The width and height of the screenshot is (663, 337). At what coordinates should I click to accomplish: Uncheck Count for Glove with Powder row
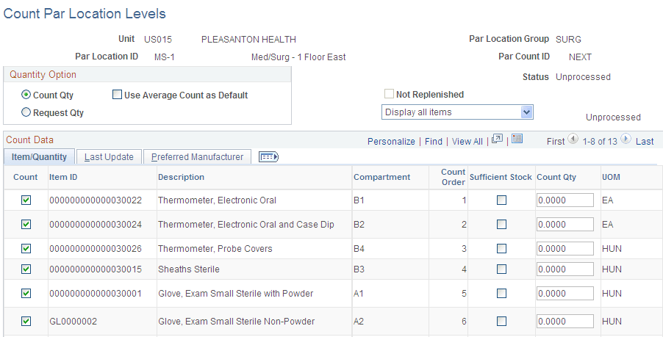[x=26, y=293]
